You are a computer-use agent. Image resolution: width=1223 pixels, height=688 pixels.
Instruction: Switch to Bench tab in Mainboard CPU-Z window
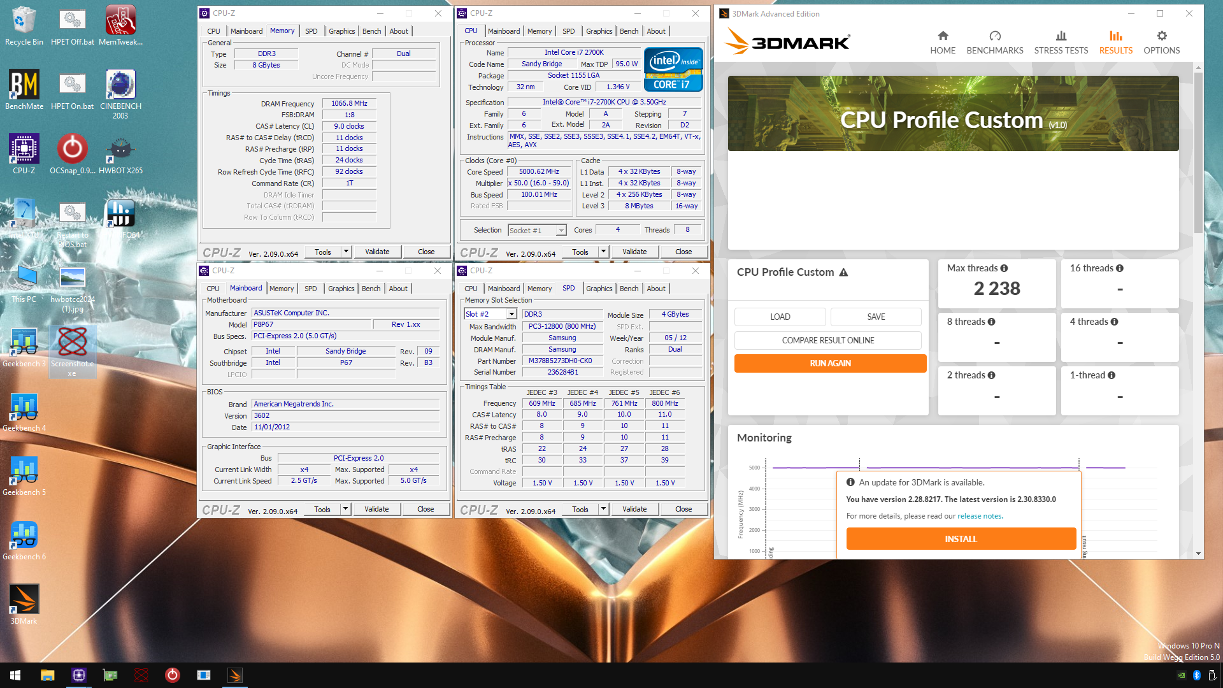pos(371,289)
